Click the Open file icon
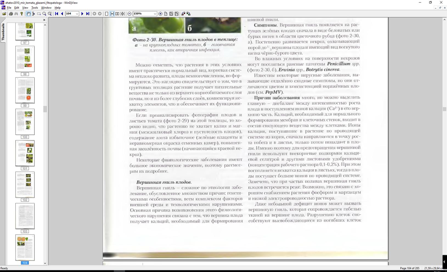 (x=4, y=14)
